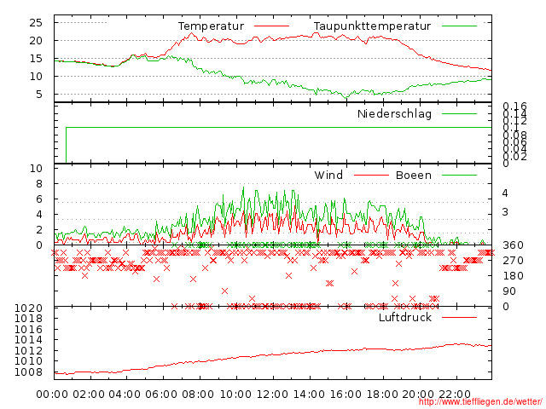Click the 8 wind speed axis value
The height and width of the screenshot is (409, 546).
[x=39, y=184]
